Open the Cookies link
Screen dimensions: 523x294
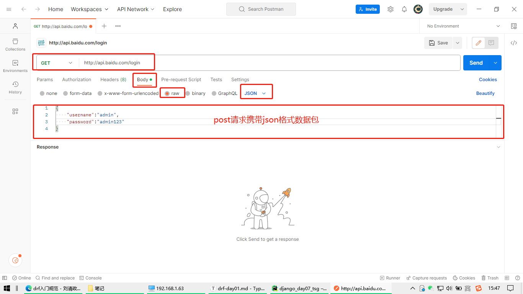click(x=488, y=80)
